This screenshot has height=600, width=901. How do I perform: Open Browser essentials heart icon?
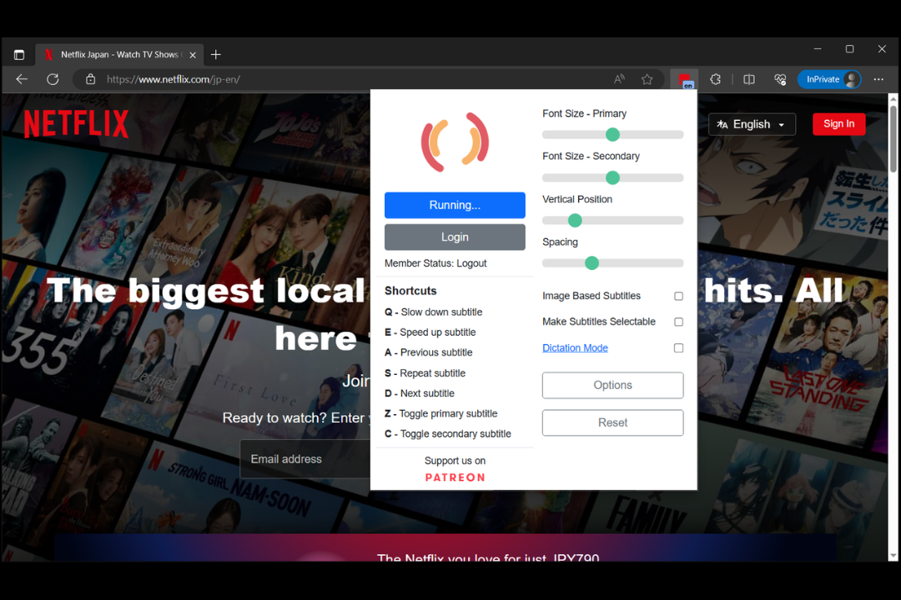tap(780, 79)
